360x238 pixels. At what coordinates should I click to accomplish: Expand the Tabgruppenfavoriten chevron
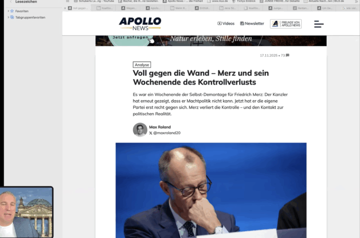8,18
